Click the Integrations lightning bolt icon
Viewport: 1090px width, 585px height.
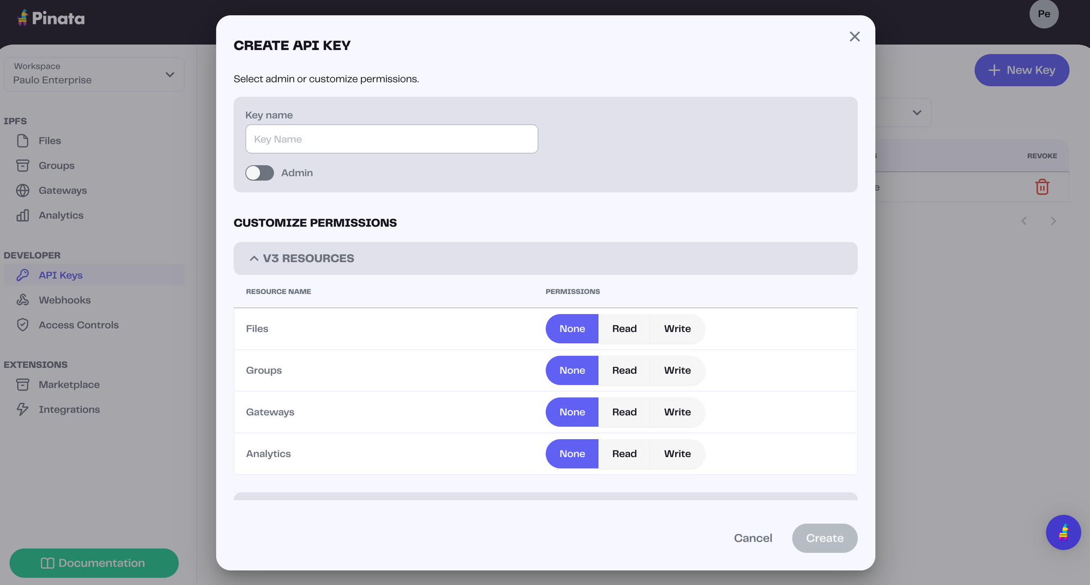[x=23, y=409]
